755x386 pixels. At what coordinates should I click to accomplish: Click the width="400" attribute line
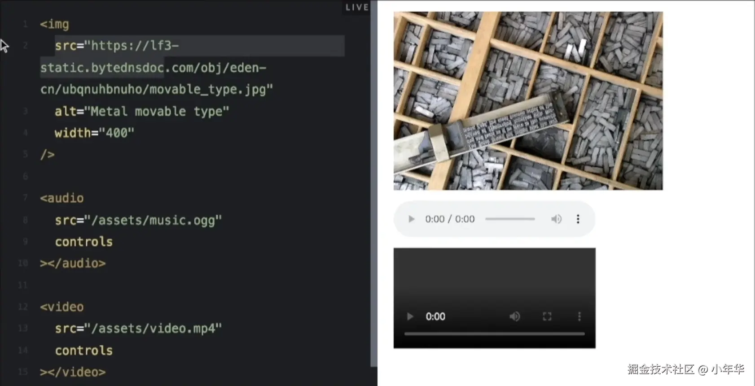click(94, 133)
